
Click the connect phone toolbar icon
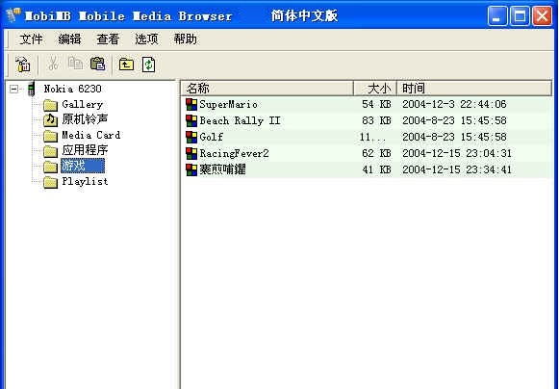coord(23,65)
